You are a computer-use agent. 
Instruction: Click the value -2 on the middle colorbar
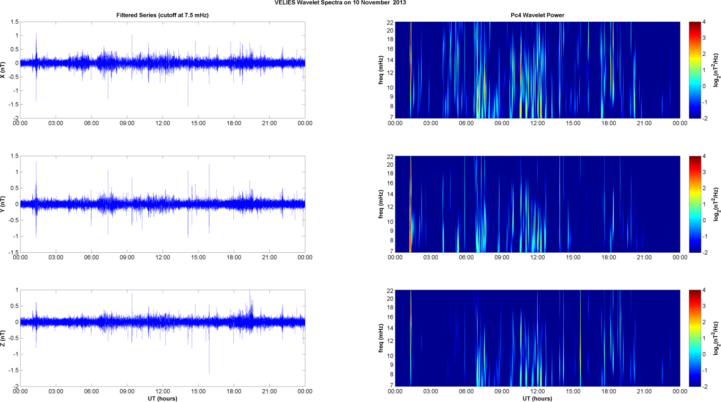pos(704,252)
